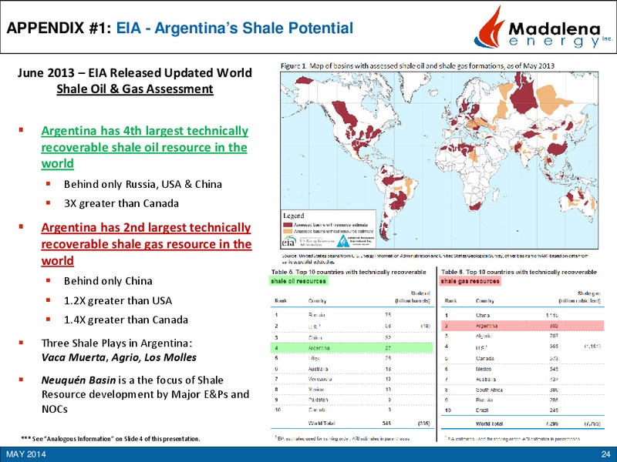Click 'Behind only Russia, USA & China' bullet

tap(143, 184)
